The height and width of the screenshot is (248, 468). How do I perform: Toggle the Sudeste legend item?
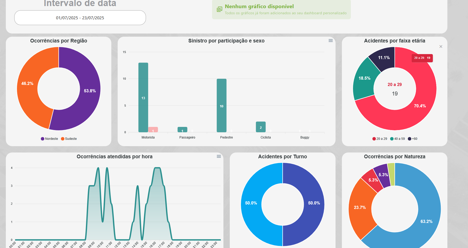pyautogui.click(x=69, y=139)
